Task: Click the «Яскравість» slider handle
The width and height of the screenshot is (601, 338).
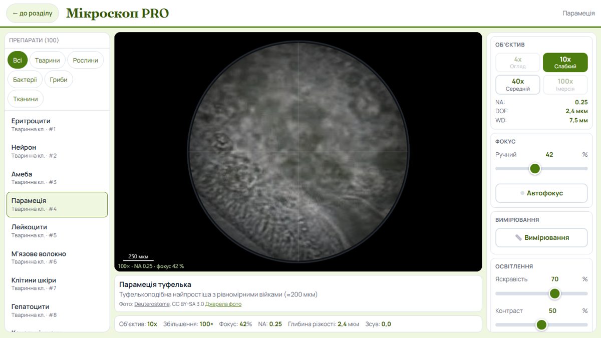Action: 554,293
